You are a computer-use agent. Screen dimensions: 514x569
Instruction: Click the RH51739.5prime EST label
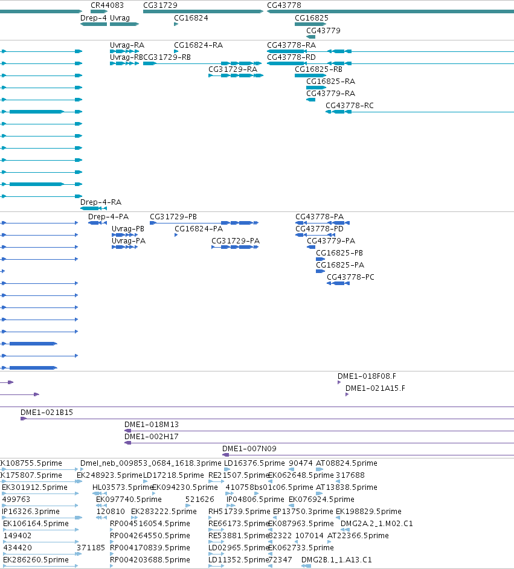239,512
